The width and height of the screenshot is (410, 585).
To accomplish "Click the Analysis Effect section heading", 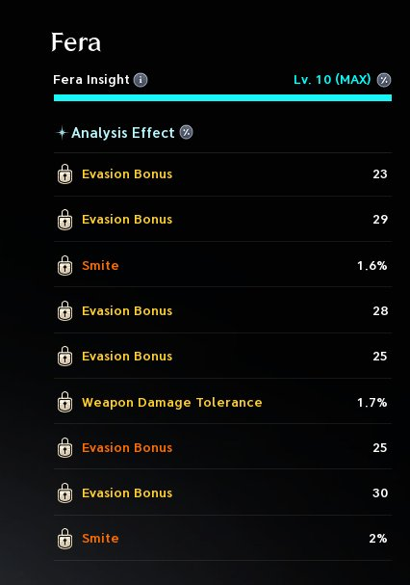I will click(122, 132).
